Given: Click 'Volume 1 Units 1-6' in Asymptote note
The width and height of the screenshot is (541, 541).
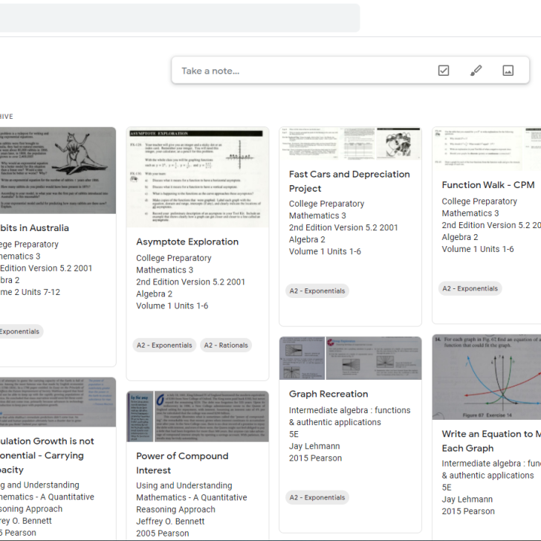Looking at the screenshot, I should [172, 305].
